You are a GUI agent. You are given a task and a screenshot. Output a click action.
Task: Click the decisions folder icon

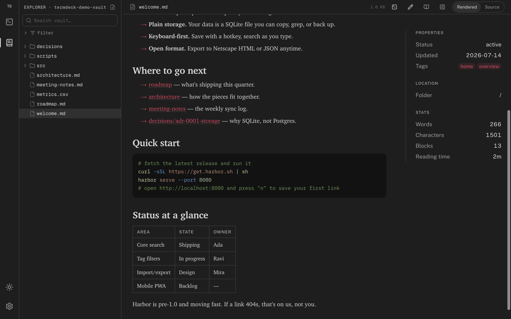pyautogui.click(x=32, y=46)
